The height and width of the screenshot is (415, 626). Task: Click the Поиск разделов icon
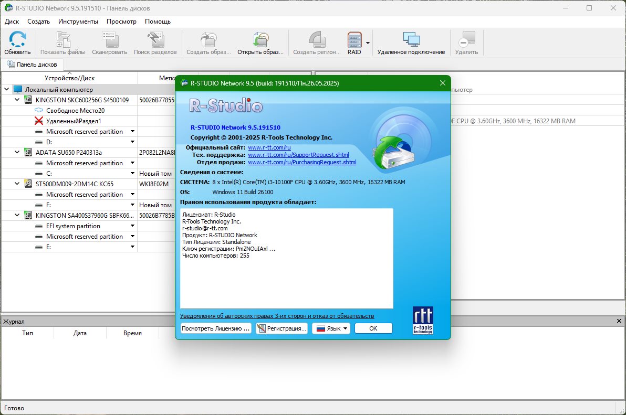[x=155, y=40]
